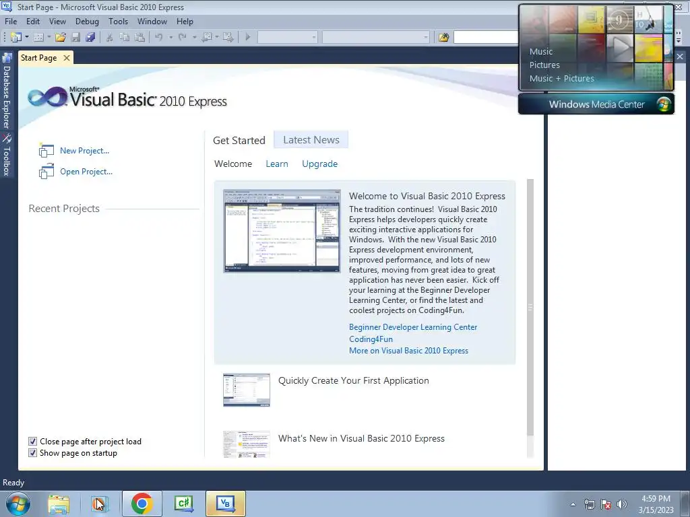Click the Paste clipboard toolbar icon
Screen dimensions: 690x517
(x=139, y=38)
